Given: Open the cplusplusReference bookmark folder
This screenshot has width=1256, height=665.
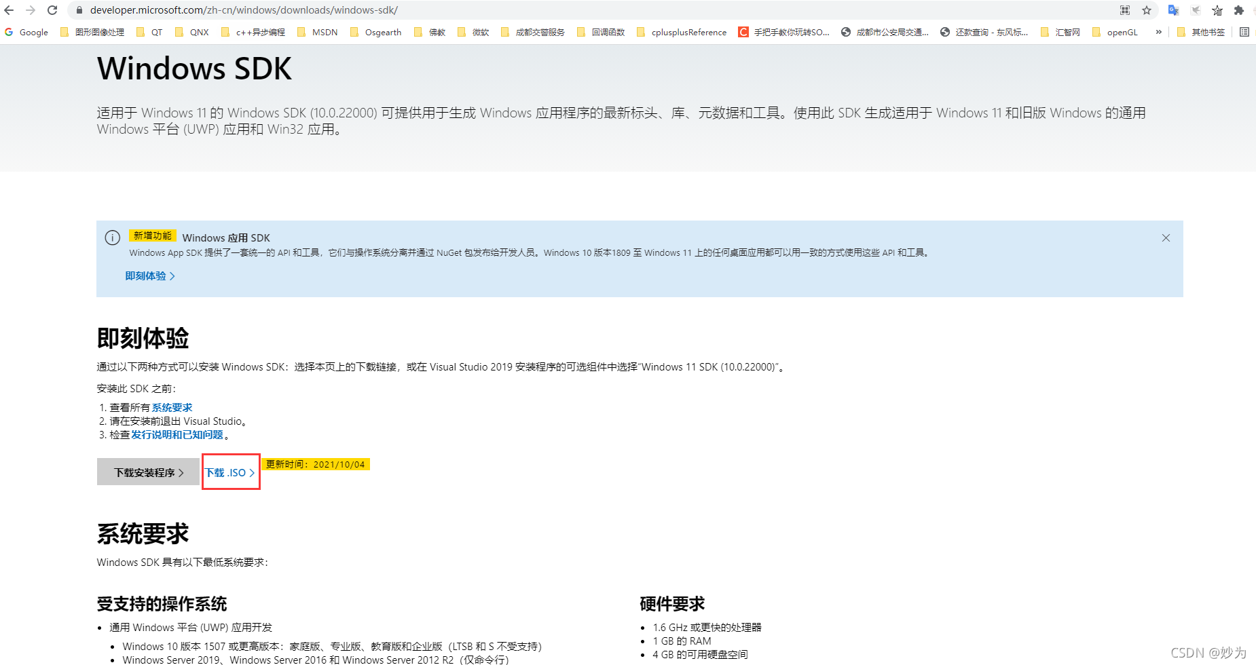Looking at the screenshot, I should point(682,32).
